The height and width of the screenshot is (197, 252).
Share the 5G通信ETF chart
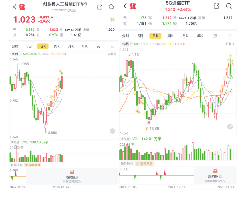[216, 6]
